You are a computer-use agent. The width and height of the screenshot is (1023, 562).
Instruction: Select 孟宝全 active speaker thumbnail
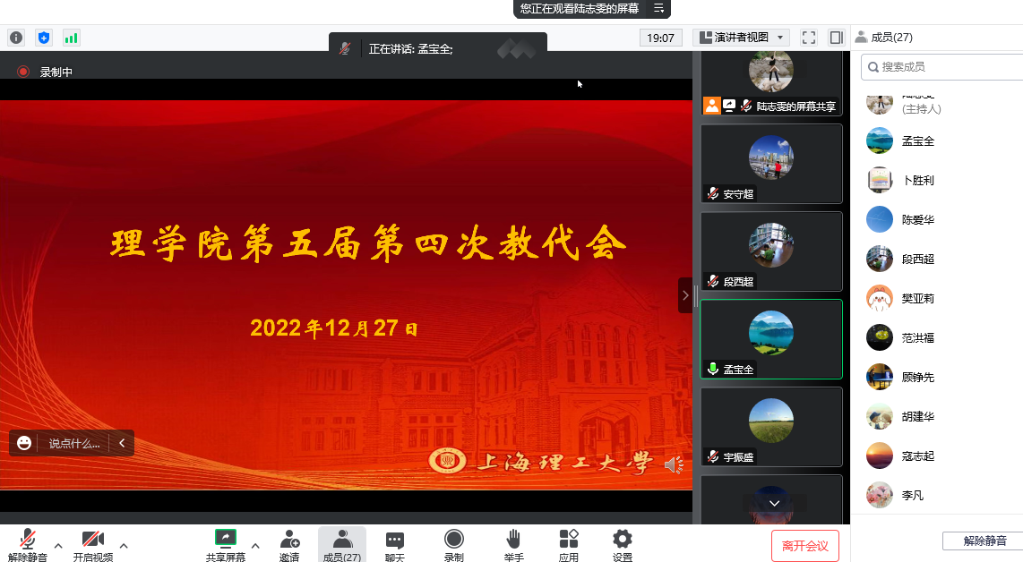click(771, 339)
